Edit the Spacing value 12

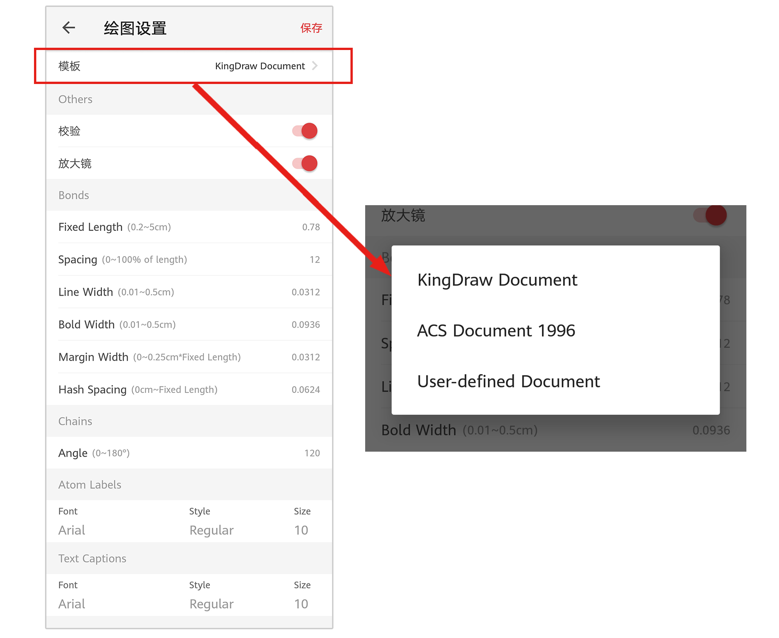pyautogui.click(x=315, y=260)
